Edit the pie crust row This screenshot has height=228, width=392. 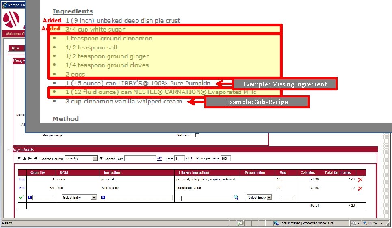[x=22, y=179]
